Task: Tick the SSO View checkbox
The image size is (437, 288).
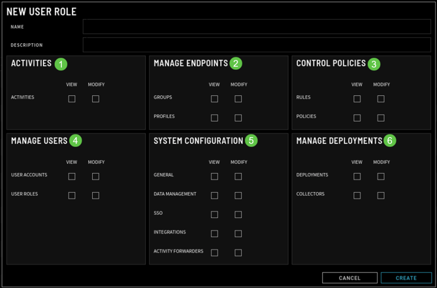Action: point(214,214)
